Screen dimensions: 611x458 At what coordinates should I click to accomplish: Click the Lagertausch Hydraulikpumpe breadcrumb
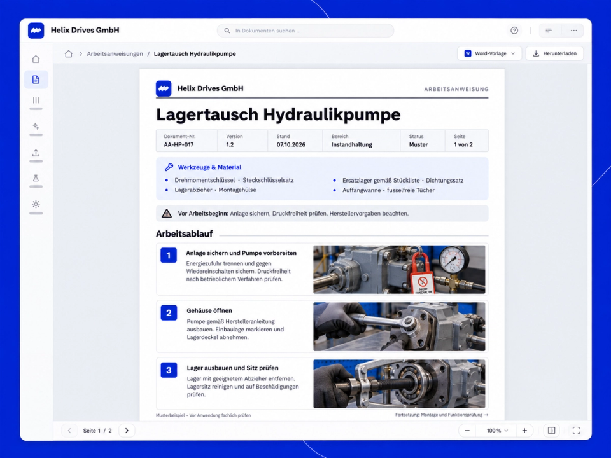pyautogui.click(x=195, y=53)
